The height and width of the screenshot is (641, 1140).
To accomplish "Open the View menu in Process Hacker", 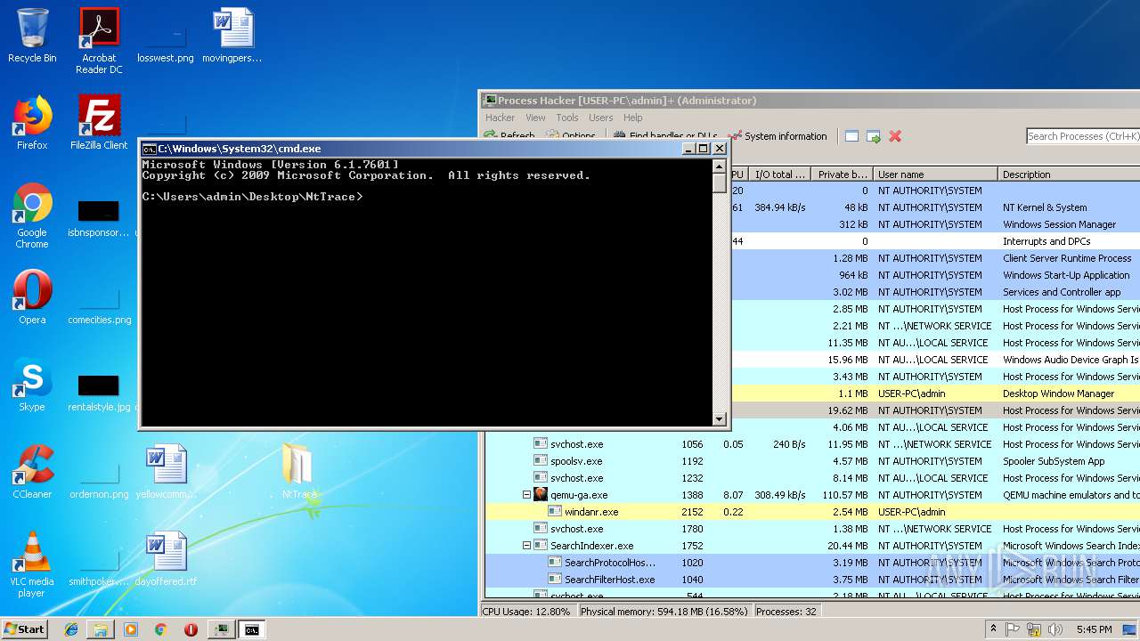I will tap(535, 118).
